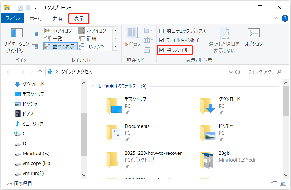The height and width of the screenshot is (190, 291).
Task: Switch to details view via status bar icon
Action: coord(274,183)
